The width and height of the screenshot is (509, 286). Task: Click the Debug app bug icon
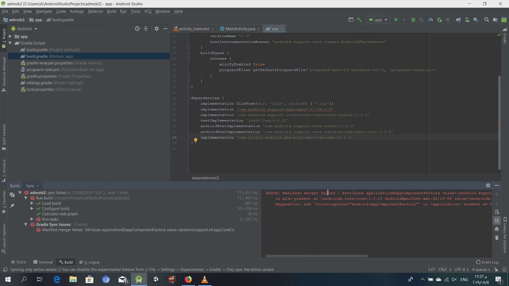tap(413, 20)
